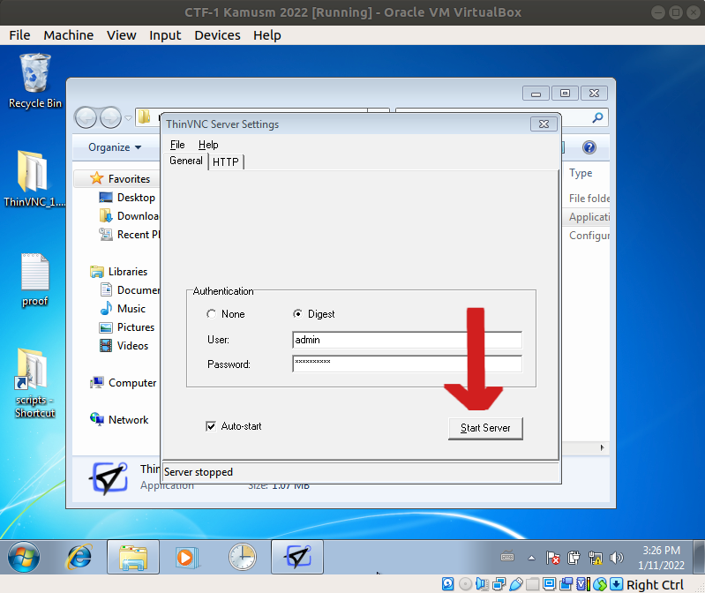Open Windows Explorer taskbar button
Screen dimensions: 705x593
click(133, 557)
